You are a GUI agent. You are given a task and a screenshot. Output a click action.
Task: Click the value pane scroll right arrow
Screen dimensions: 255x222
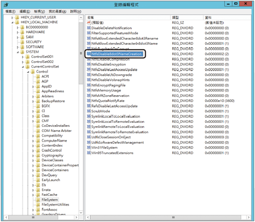coord(249,217)
